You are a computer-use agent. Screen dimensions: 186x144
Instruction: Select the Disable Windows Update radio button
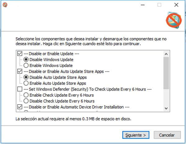26,60
